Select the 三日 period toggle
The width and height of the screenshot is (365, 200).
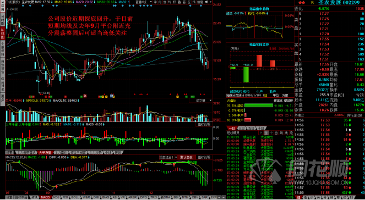click(241, 128)
